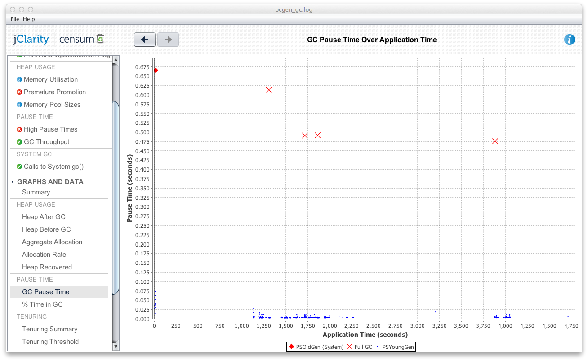This screenshot has width=588, height=361.
Task: Select the GC Pause Time item
Action: coord(59,292)
